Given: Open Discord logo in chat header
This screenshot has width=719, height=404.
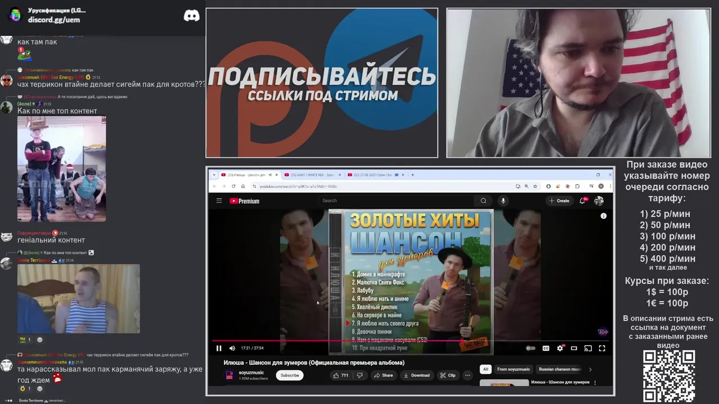Looking at the screenshot, I should (192, 16).
